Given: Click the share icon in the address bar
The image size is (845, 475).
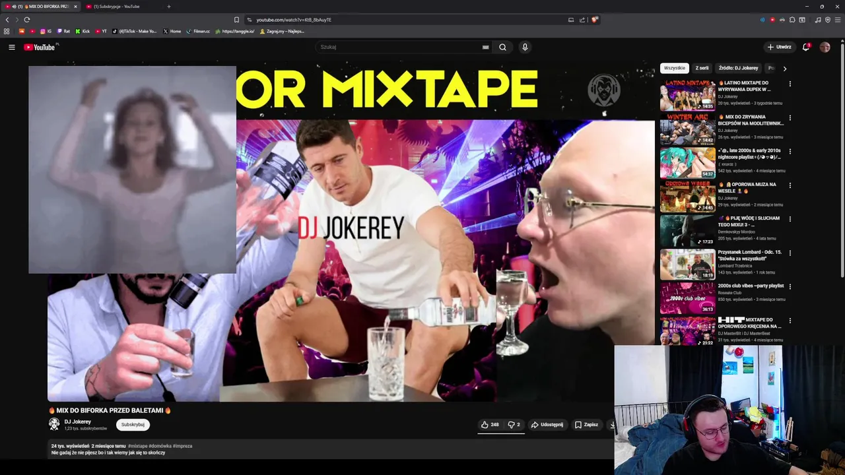Looking at the screenshot, I should click(x=582, y=20).
